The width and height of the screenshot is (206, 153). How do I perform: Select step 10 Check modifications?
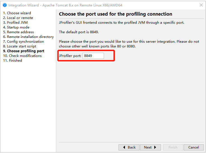[x=22, y=56]
